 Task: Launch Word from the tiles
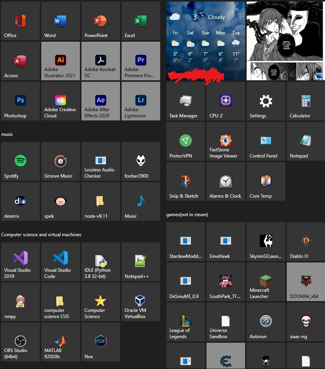click(61, 21)
